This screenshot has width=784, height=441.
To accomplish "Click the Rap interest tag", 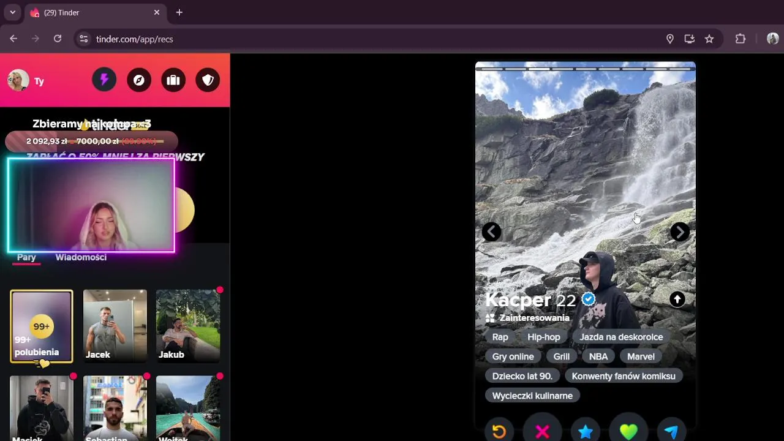I will pos(500,337).
